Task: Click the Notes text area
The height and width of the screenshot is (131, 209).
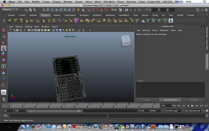Action: pos(170,89)
